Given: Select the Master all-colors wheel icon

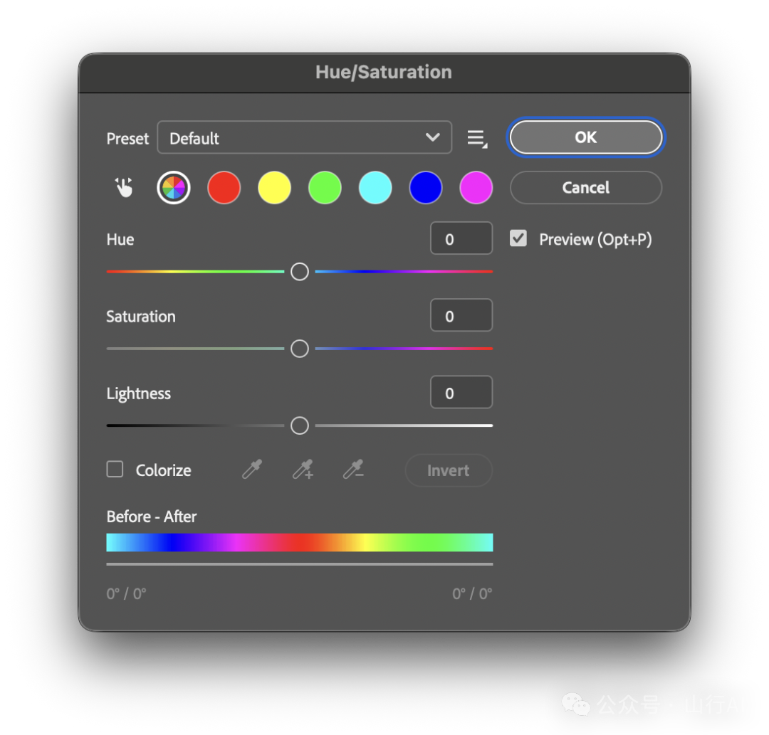Looking at the screenshot, I should (x=174, y=188).
